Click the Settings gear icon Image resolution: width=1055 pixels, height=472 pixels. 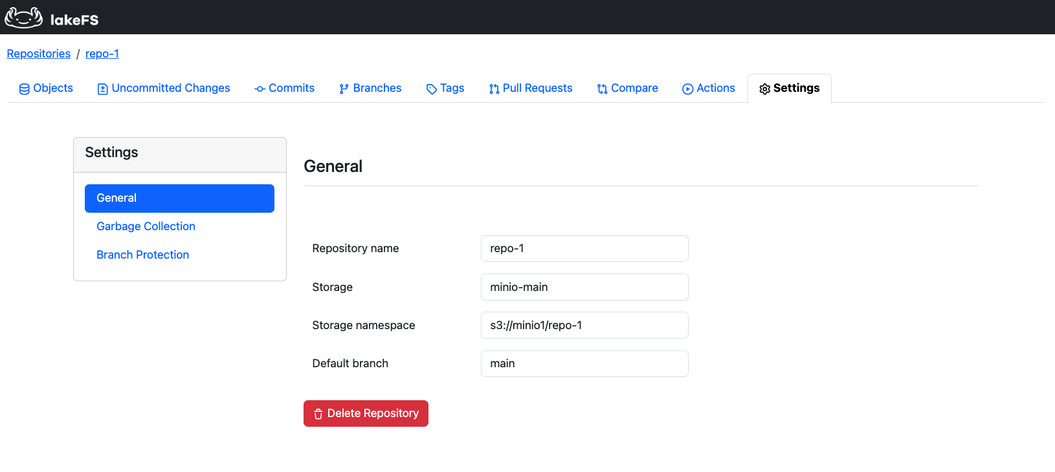pyautogui.click(x=764, y=89)
